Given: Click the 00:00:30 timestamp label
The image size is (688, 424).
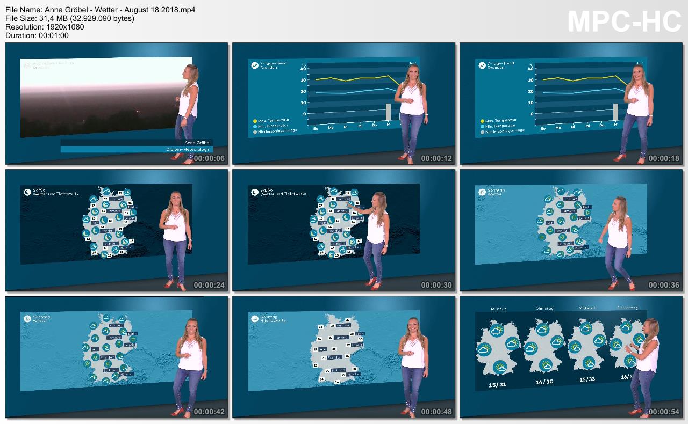Looking at the screenshot, I should pyautogui.click(x=436, y=286).
